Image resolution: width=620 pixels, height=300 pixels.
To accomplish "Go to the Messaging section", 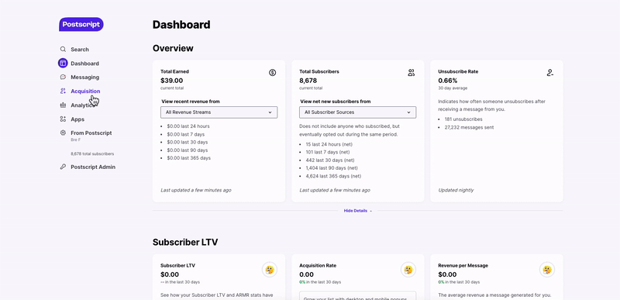I will click(85, 77).
